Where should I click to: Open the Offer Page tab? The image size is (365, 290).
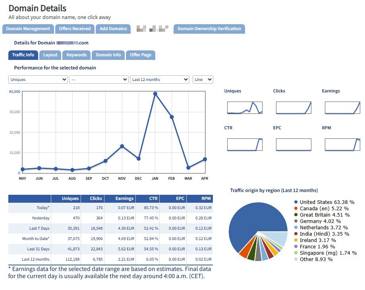pos(141,55)
